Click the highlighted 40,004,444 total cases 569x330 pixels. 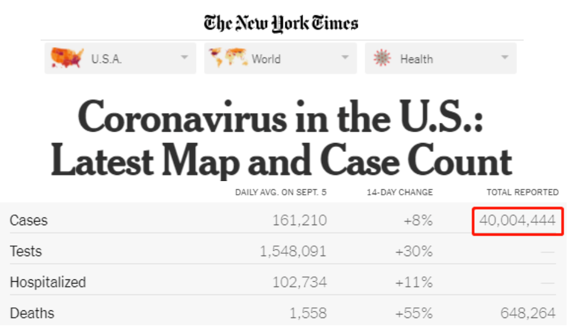pyautogui.click(x=517, y=221)
